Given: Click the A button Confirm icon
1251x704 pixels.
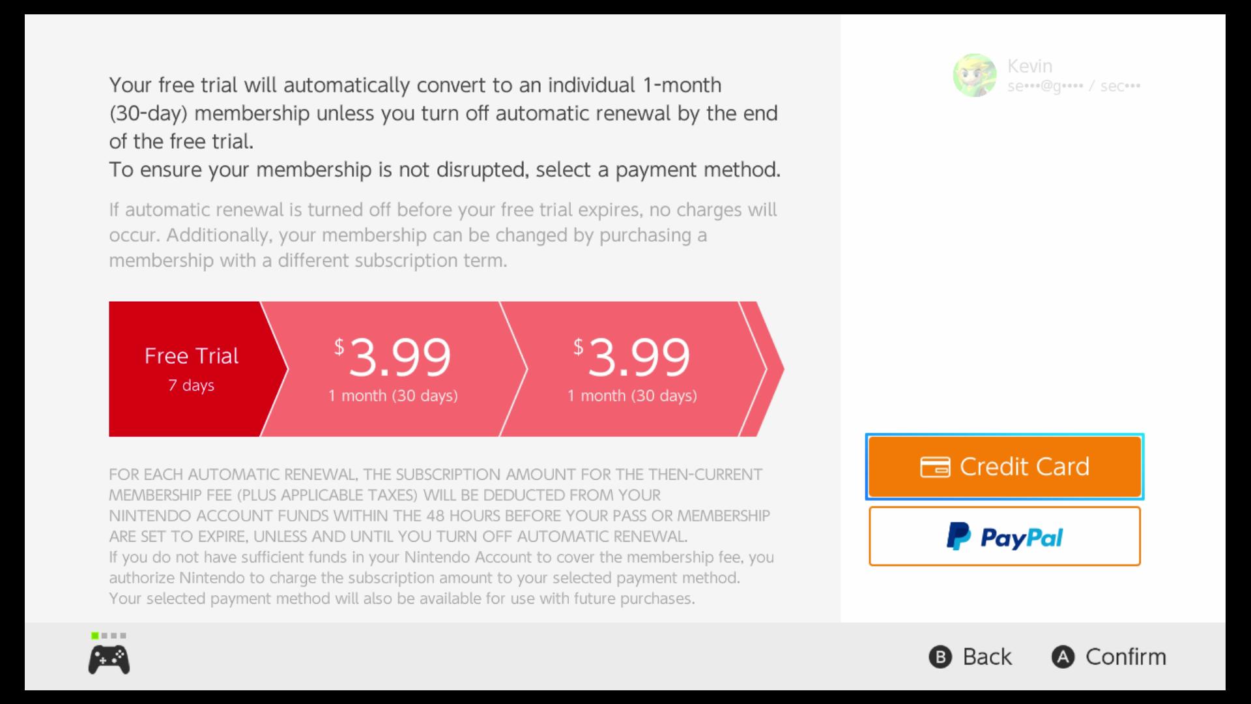Looking at the screenshot, I should click(x=1063, y=656).
